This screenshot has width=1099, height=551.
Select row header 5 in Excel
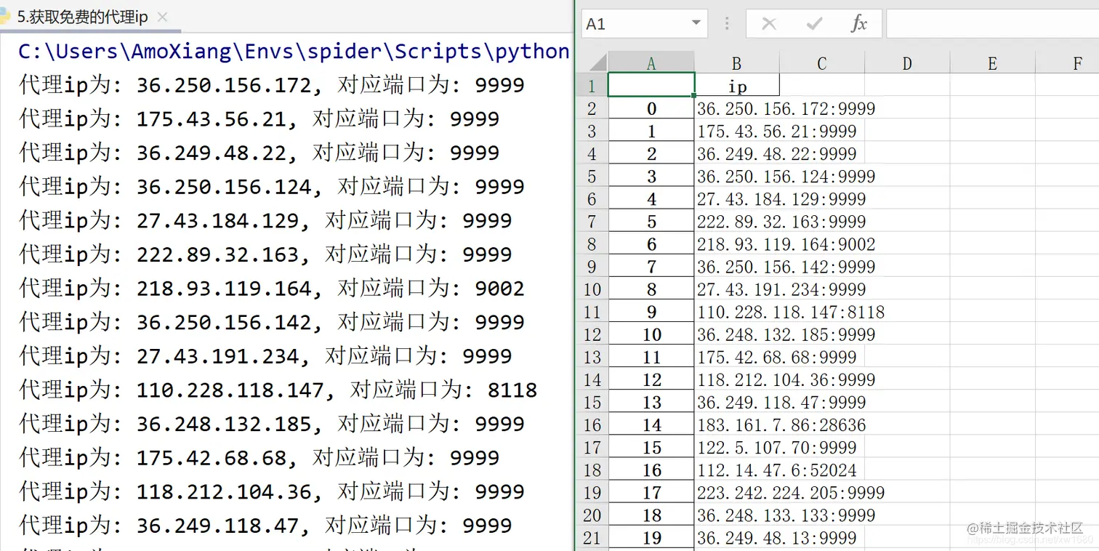tap(592, 176)
